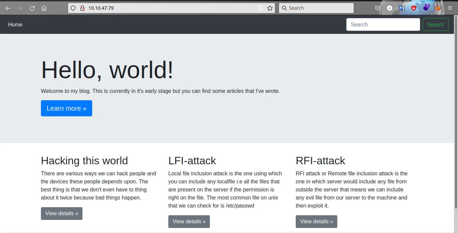Open the browser home page icon
The width and height of the screenshot is (458, 233).
coord(44,8)
